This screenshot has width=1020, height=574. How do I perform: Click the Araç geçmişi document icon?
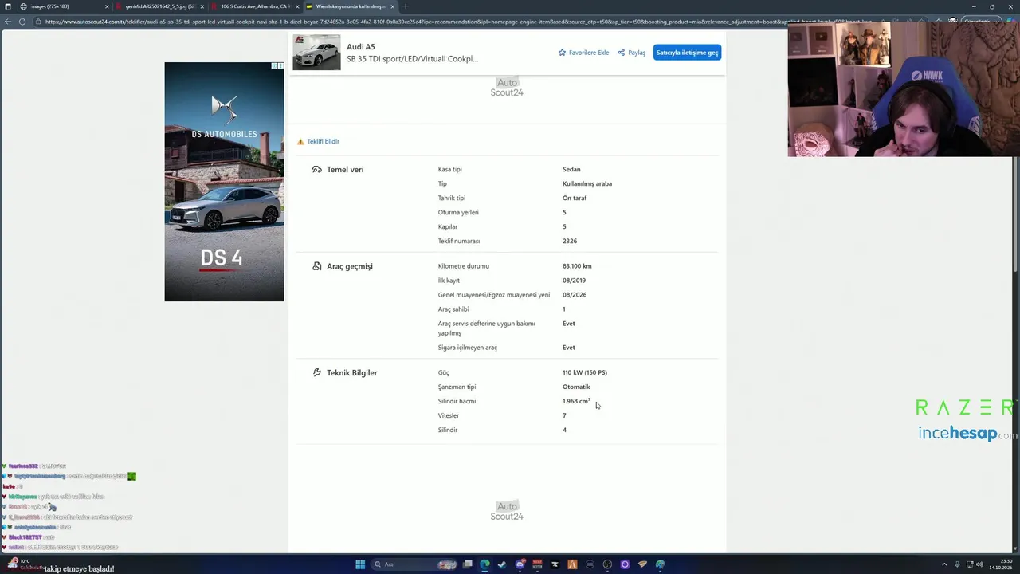(316, 266)
